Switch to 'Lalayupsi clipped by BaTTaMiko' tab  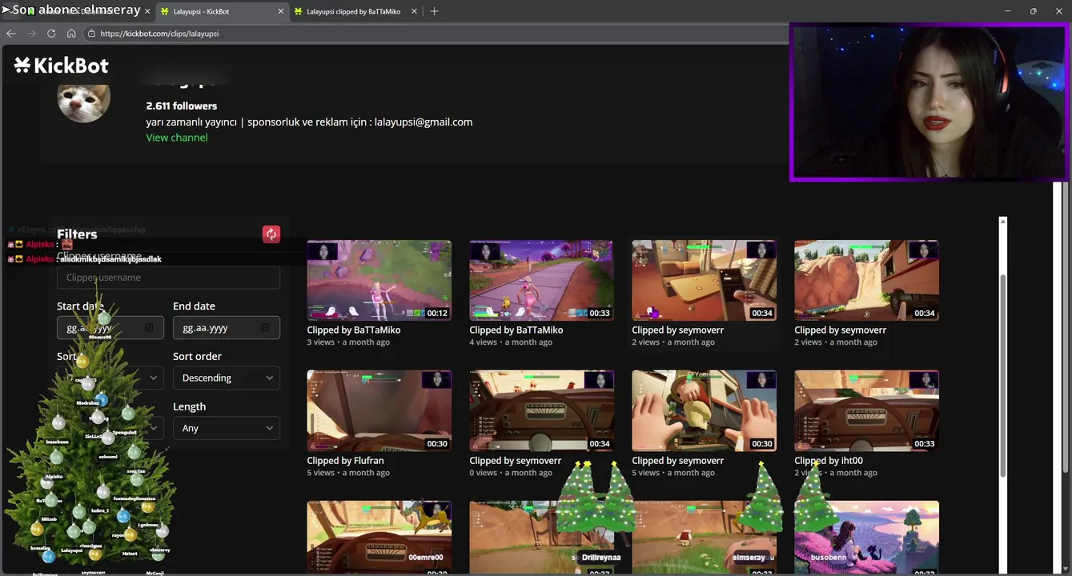pyautogui.click(x=355, y=11)
